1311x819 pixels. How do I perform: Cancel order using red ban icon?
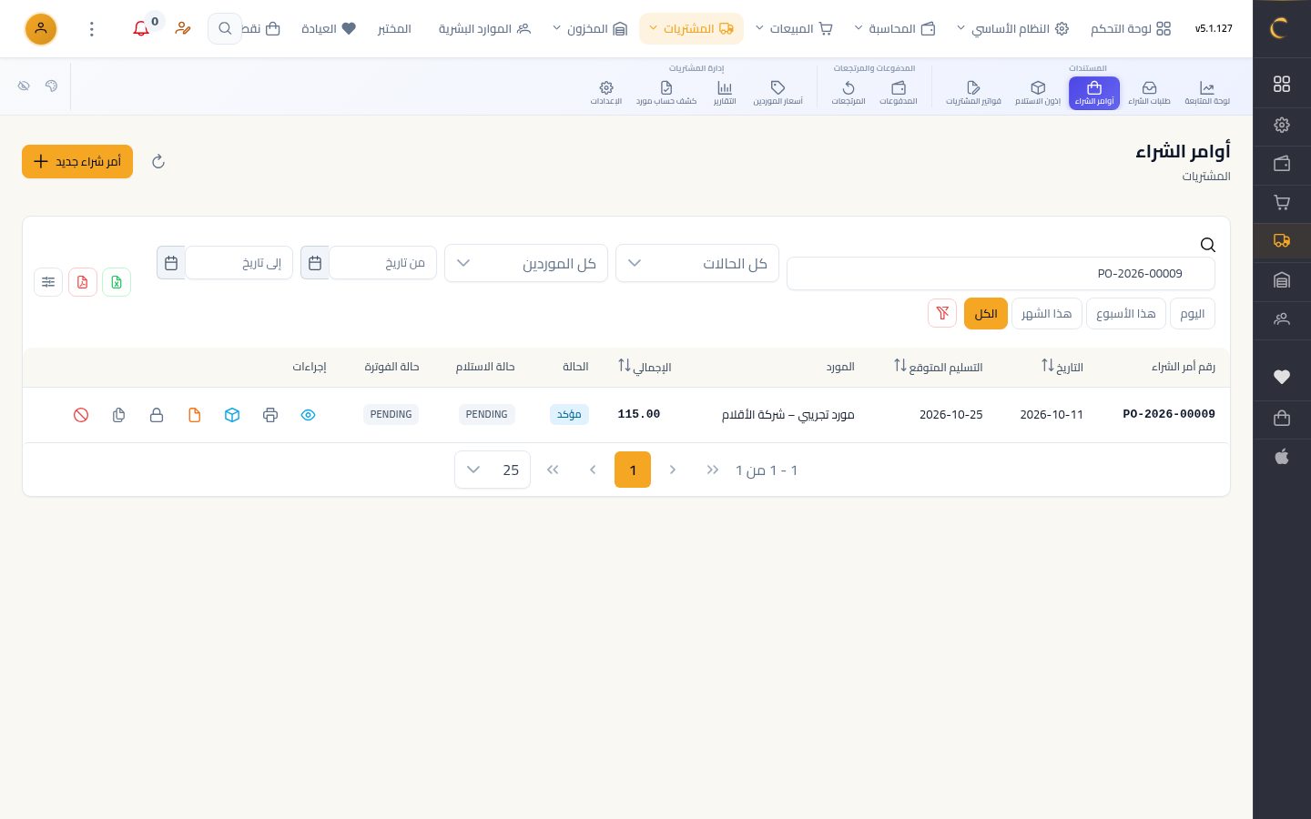click(81, 415)
